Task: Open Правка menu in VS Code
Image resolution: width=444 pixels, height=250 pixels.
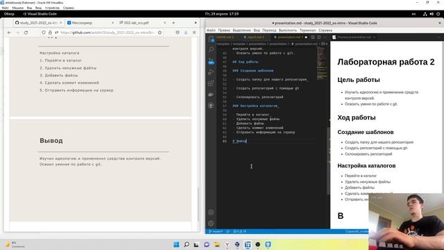Action: (224, 30)
